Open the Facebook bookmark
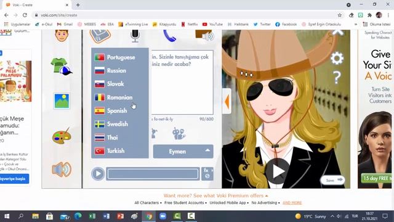 pyautogui.click(x=286, y=25)
